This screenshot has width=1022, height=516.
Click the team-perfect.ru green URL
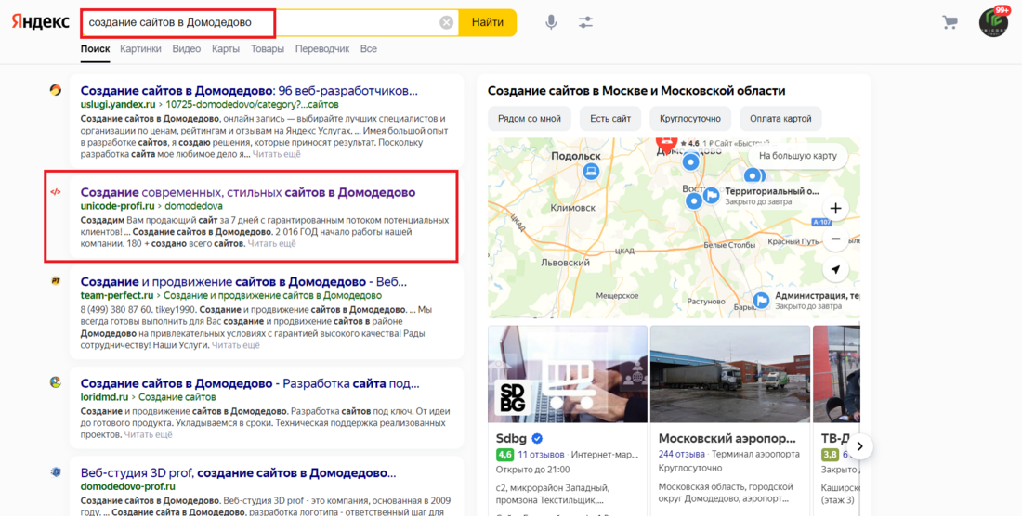point(117,295)
